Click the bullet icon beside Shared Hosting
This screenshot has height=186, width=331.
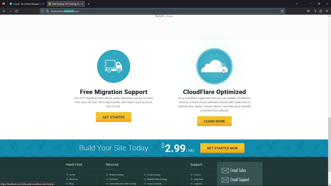pos(107,175)
